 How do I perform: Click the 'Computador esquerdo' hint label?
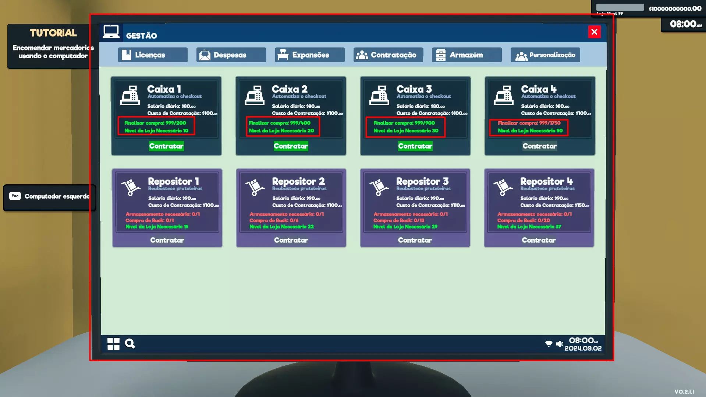tap(57, 196)
